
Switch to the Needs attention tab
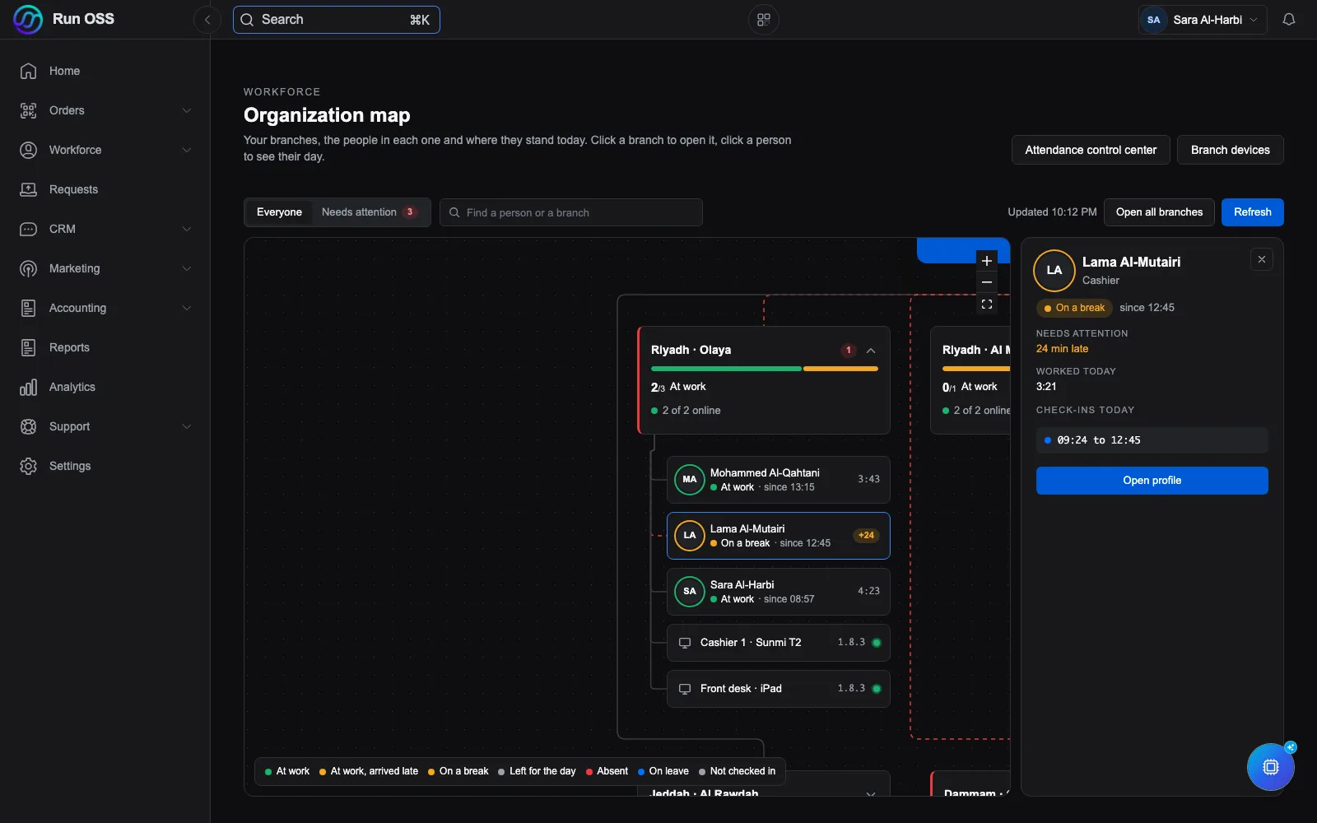tap(369, 212)
